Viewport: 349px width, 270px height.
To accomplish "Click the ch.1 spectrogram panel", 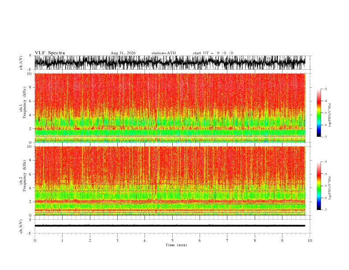I will pyautogui.click(x=170, y=108).
